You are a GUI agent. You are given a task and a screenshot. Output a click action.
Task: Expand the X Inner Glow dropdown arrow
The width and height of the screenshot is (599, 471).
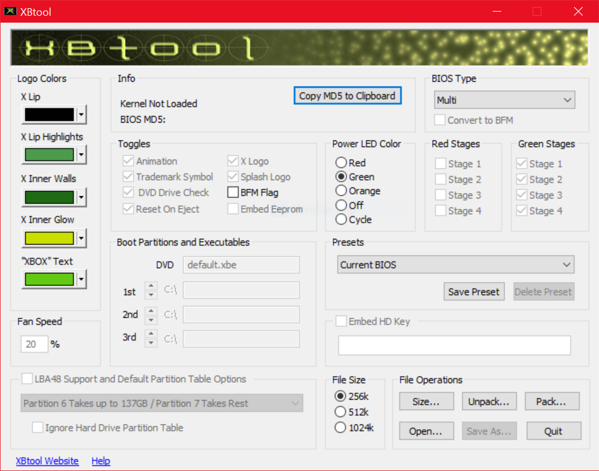coord(81,238)
